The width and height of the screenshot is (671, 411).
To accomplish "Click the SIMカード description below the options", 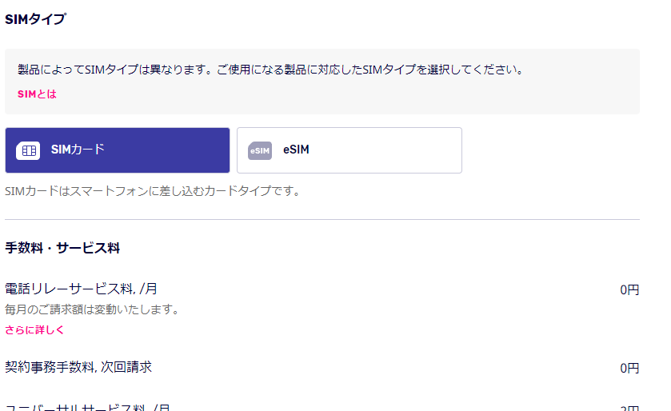I will pyautogui.click(x=152, y=192).
